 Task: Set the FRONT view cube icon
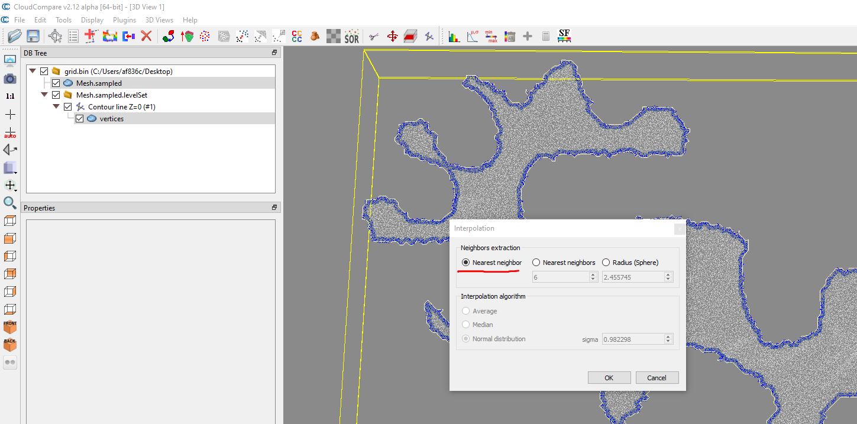tap(10, 327)
